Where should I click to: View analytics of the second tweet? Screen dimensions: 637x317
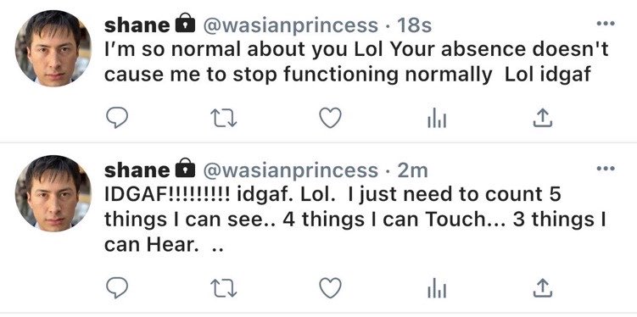point(437,288)
